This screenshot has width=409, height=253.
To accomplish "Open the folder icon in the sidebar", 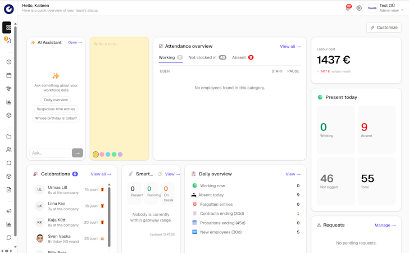I will pos(9,136).
